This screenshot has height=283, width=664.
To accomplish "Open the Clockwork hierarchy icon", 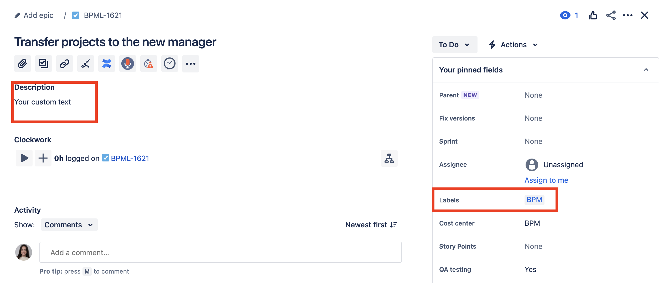I will (389, 158).
